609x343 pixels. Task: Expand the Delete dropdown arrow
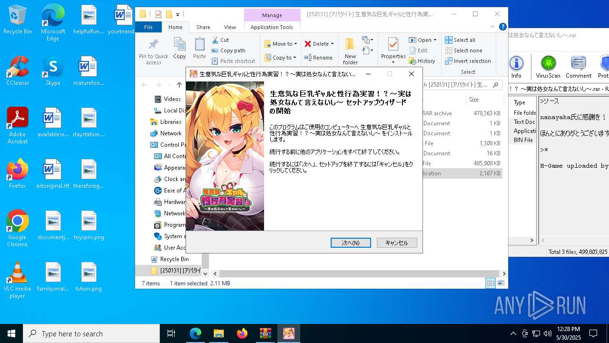coord(332,44)
